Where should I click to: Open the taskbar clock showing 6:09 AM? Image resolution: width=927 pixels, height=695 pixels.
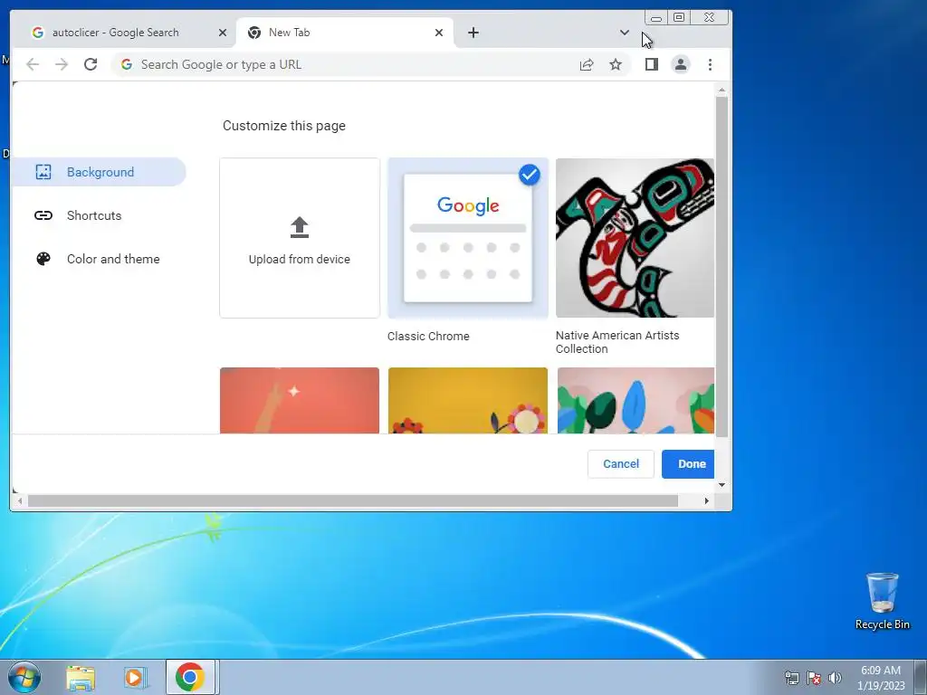881,678
